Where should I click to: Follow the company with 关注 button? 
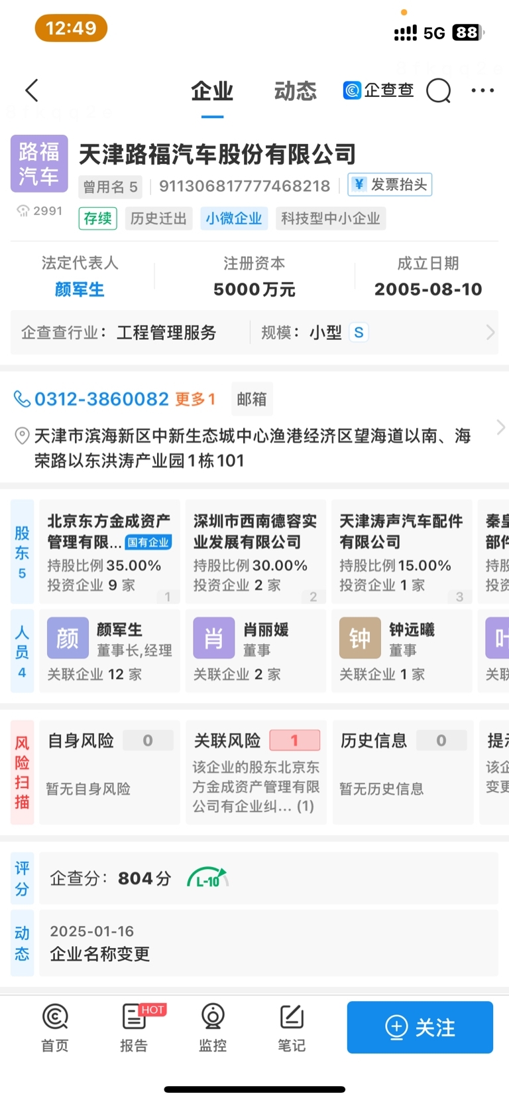pos(420,1027)
